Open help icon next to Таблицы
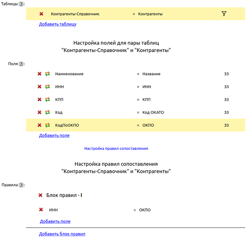 pos(21,4)
